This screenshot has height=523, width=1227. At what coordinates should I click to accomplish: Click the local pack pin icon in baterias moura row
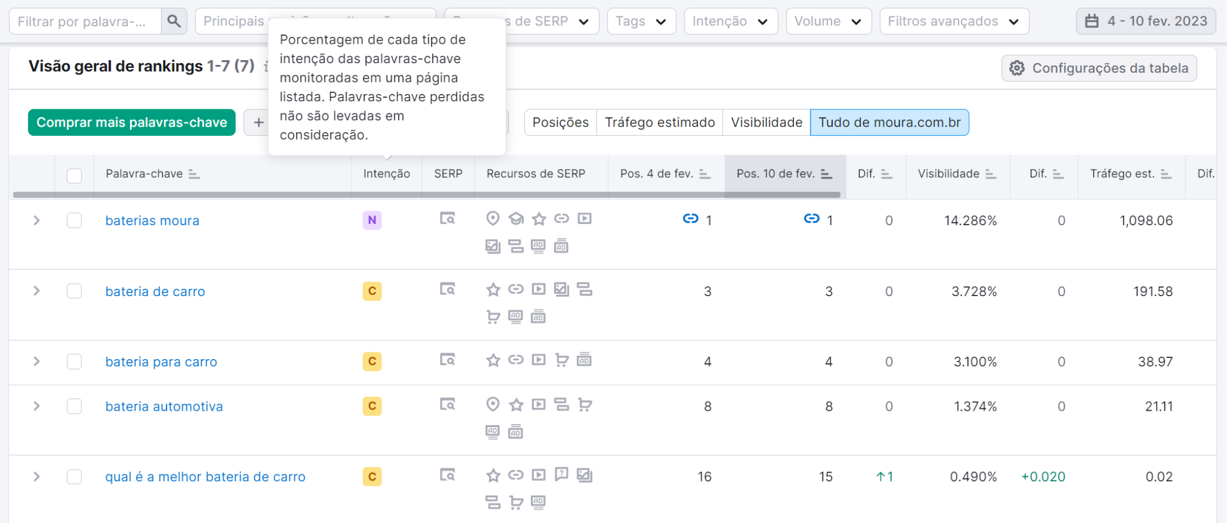[x=493, y=218]
